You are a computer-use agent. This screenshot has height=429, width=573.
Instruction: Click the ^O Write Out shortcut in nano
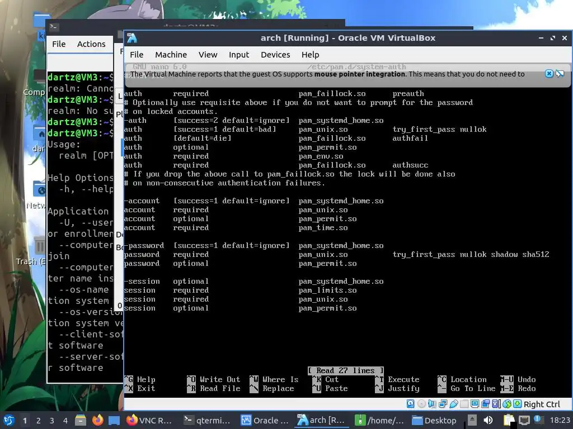coord(214,380)
